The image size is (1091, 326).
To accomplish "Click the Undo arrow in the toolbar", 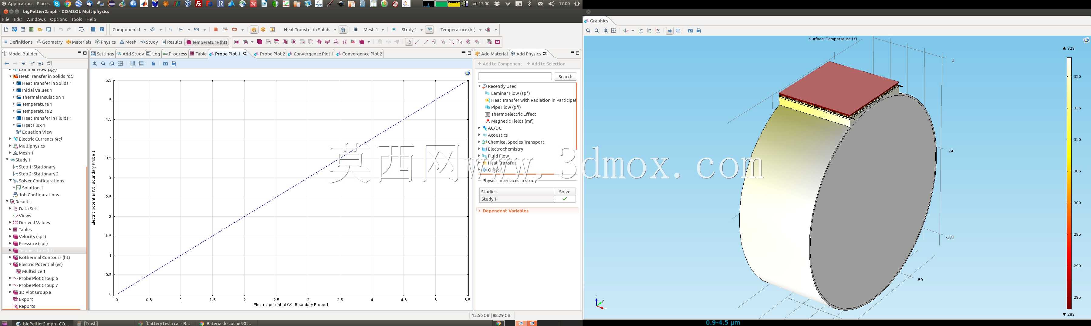I will 61,30.
